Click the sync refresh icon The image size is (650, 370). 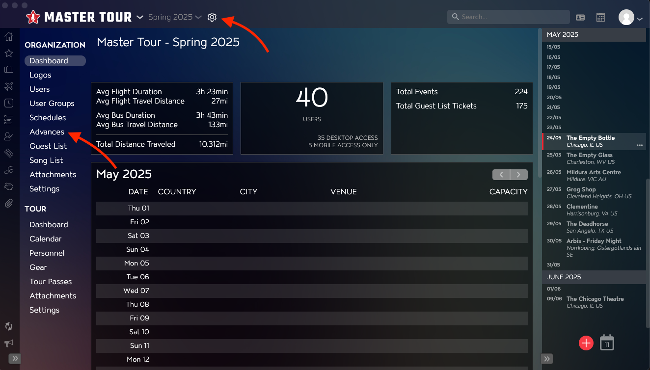pyautogui.click(x=8, y=326)
